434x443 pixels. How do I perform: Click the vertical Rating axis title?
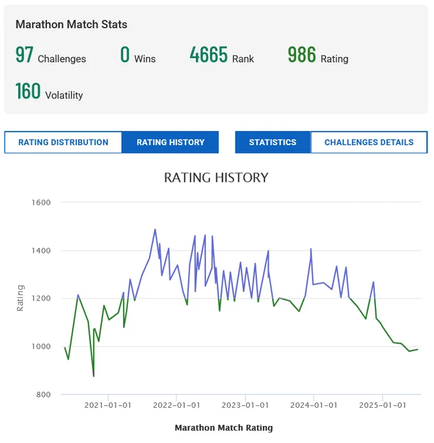[20, 298]
